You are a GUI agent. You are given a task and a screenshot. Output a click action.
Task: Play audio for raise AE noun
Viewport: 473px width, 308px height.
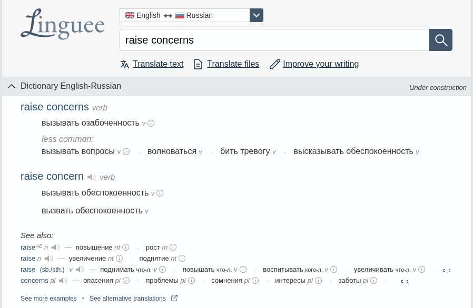point(55,247)
